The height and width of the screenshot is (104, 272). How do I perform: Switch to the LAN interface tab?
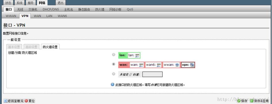tap(49, 16)
